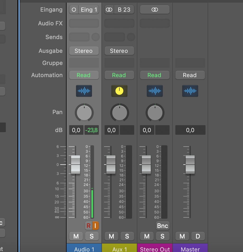The width and height of the screenshot is (243, 252).
Task: Open the Read automation mode on Aux 1
Action: pos(119,75)
